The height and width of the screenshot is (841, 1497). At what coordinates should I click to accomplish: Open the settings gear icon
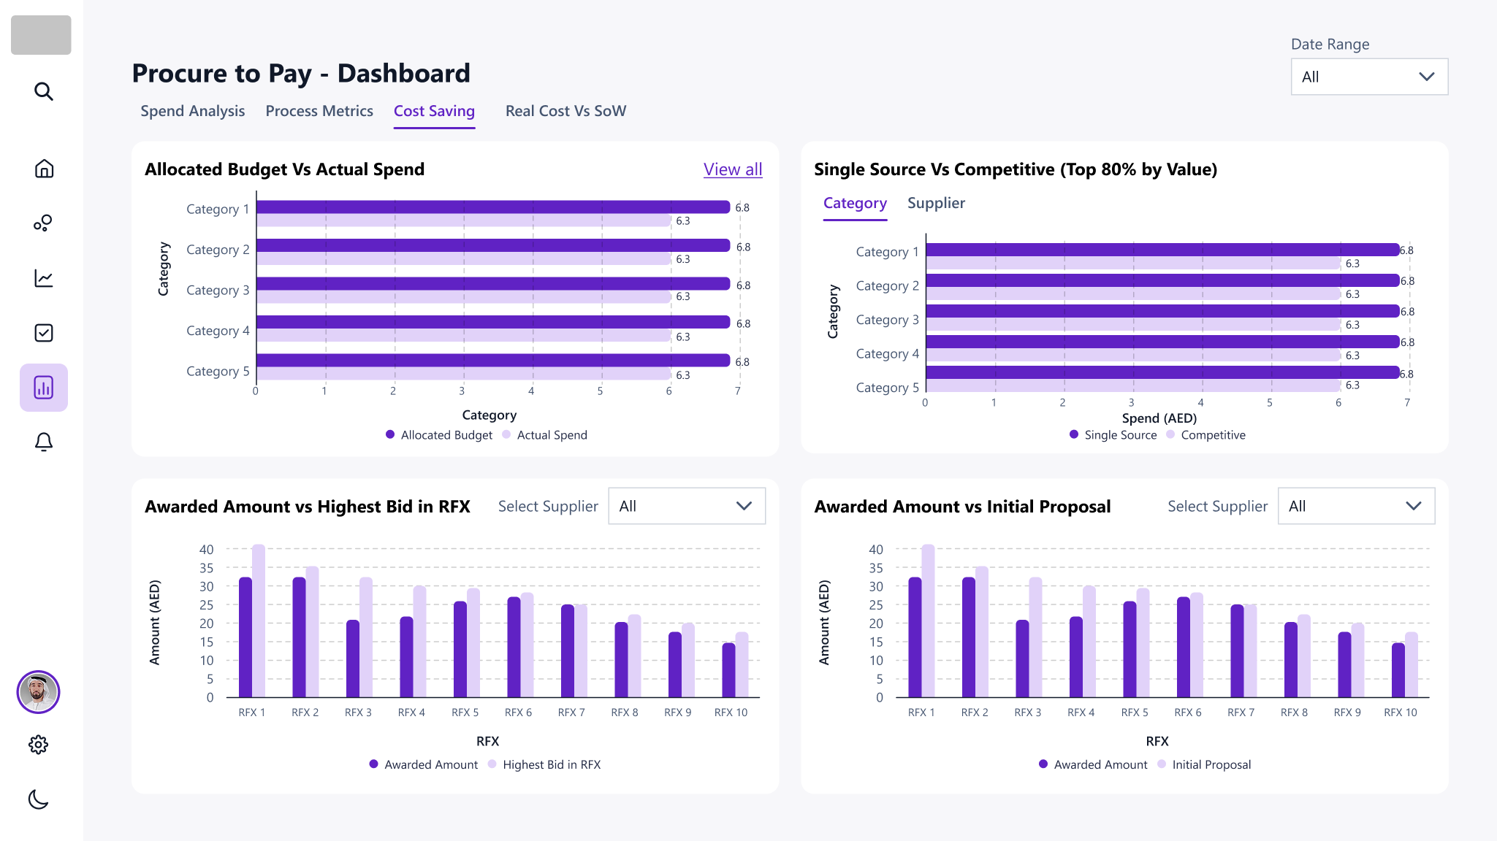[x=38, y=745]
